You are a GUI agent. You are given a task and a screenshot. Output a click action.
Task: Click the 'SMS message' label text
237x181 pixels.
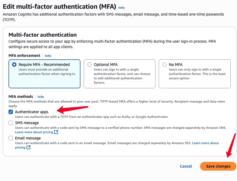coord(27,123)
